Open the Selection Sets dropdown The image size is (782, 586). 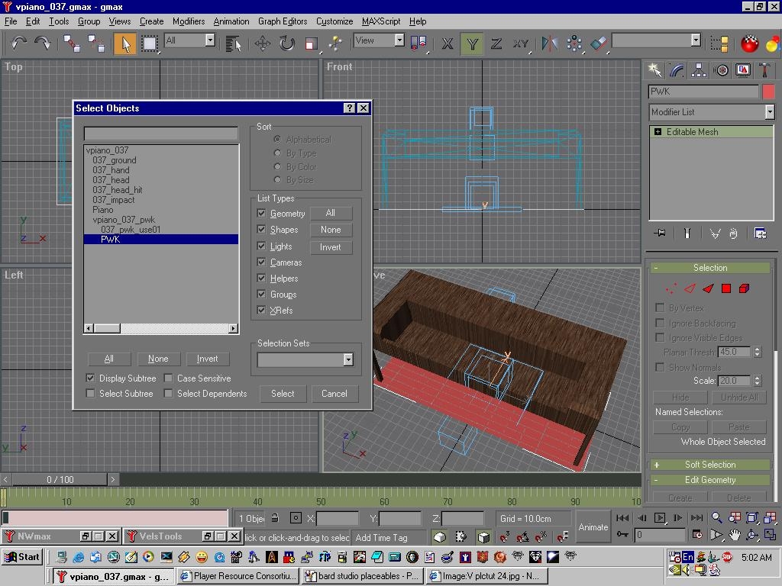(x=347, y=359)
